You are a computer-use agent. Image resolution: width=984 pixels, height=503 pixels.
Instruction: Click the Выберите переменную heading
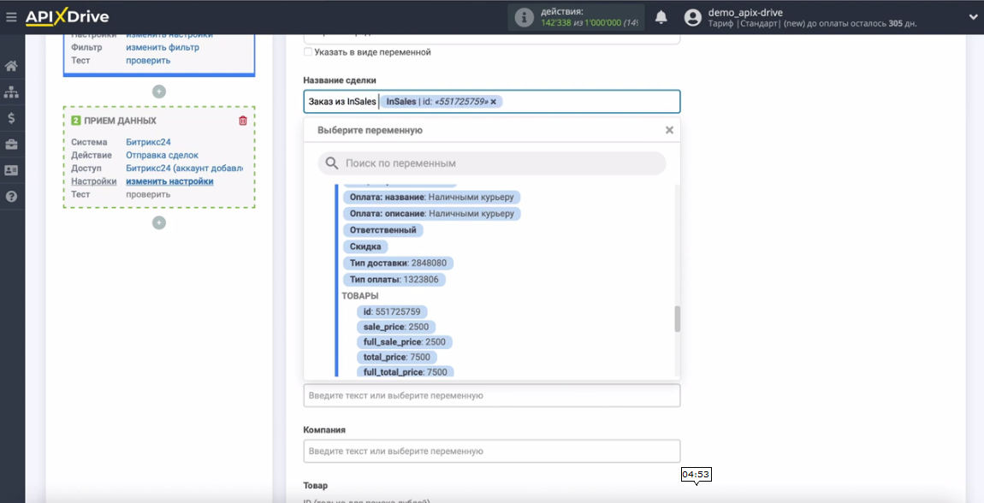370,130
